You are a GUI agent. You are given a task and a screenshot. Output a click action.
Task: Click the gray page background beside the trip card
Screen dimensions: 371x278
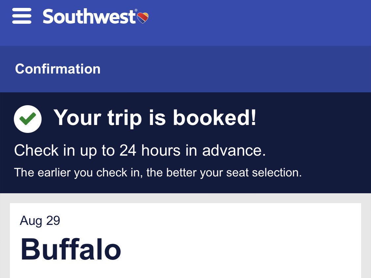coord(366,236)
